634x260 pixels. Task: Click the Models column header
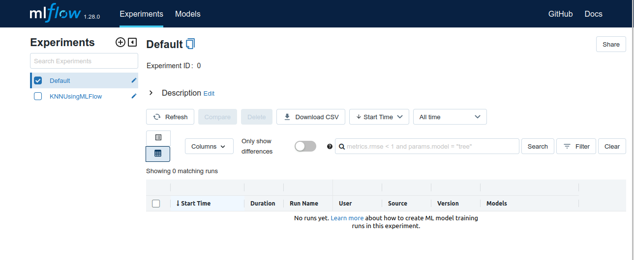click(x=497, y=203)
